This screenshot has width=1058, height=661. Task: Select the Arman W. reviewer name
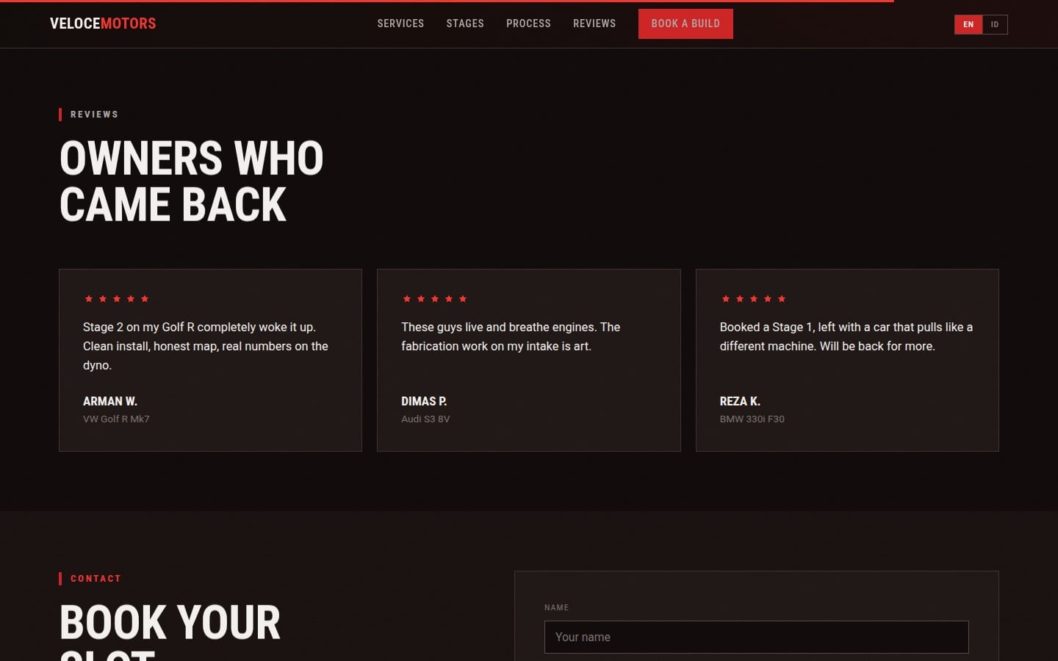(110, 401)
